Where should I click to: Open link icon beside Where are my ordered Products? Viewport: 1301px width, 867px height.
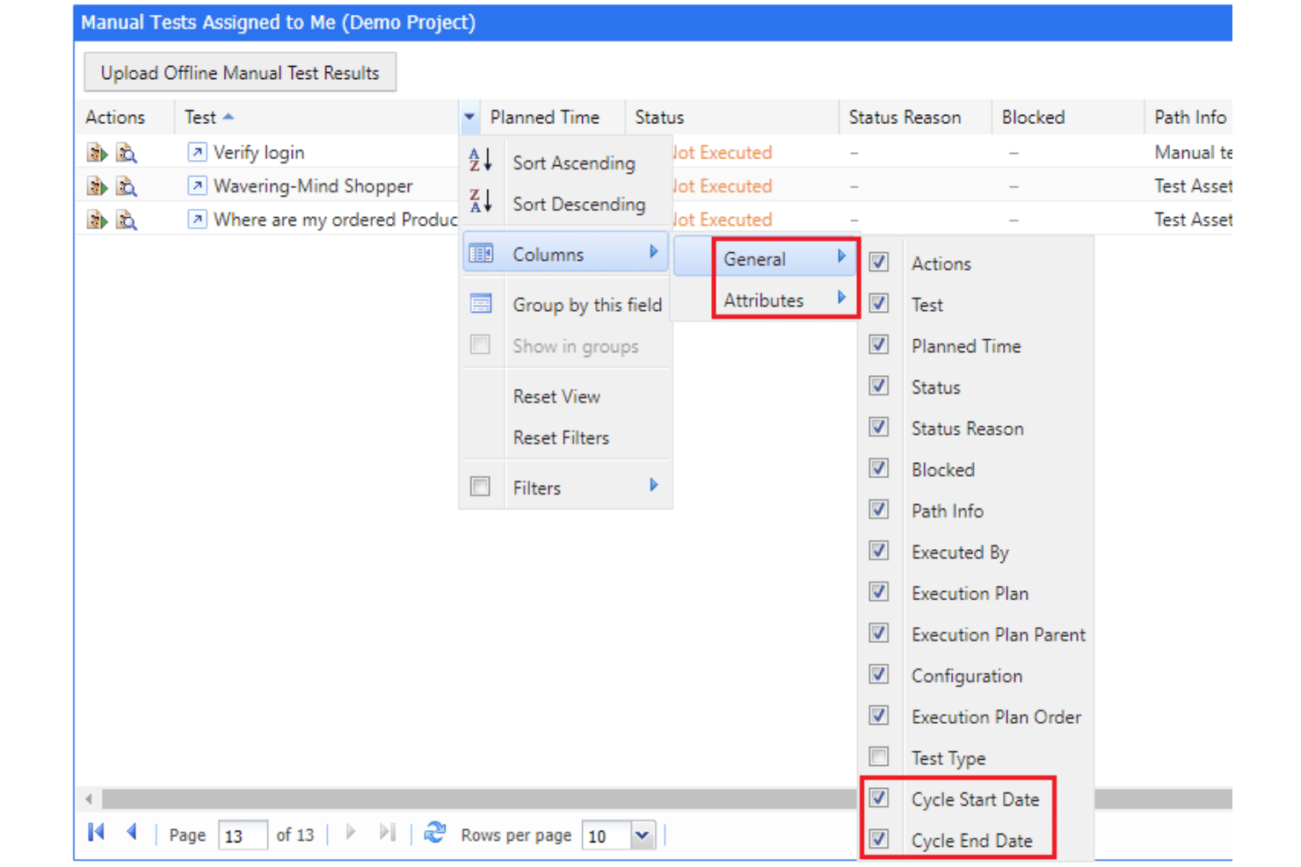click(x=197, y=219)
